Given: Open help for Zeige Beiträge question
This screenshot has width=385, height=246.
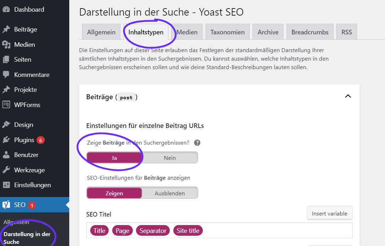Looking at the screenshot, I should [197, 143].
